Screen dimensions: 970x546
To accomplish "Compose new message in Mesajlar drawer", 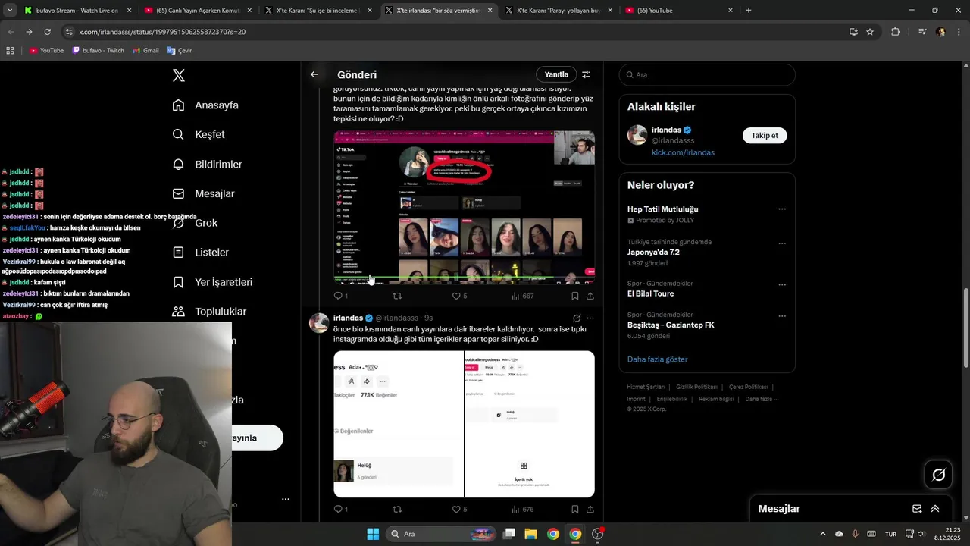I will (x=917, y=509).
